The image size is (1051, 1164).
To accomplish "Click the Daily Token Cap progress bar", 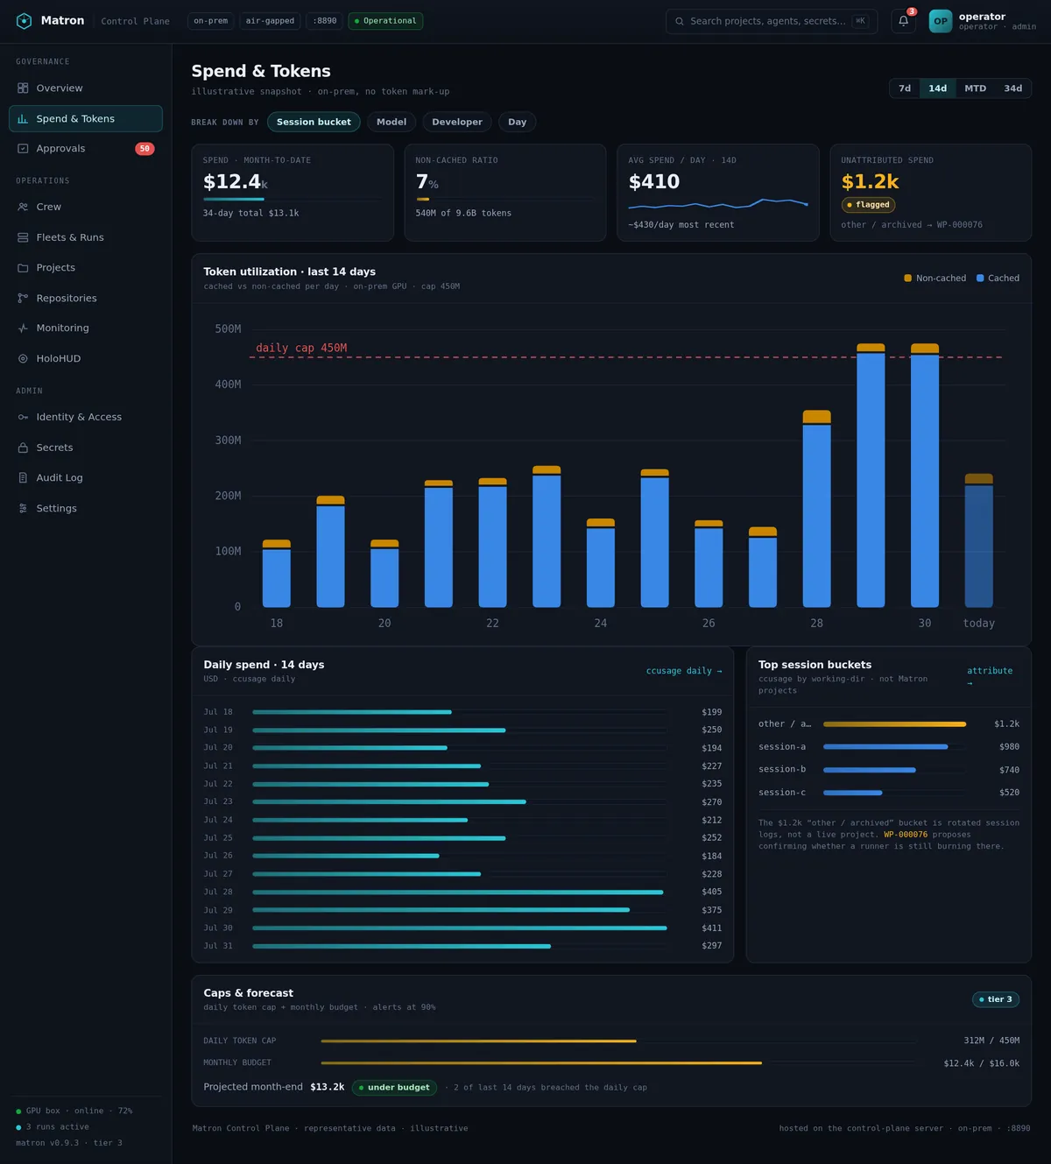I will 618,1041.
